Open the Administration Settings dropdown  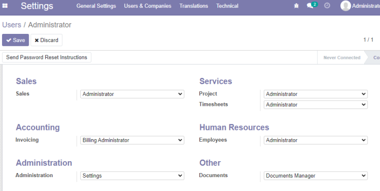pyautogui.click(x=132, y=176)
